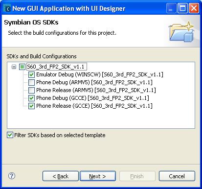Viewport: 202px width, 189px height.
Task: Enable Phone Release (ARMV5) configuration
Action: (x=31, y=90)
